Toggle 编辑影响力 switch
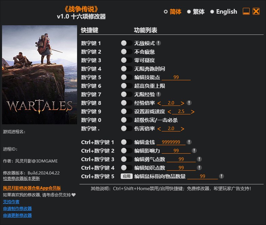The width and height of the screenshot is (266, 225). coord(127,151)
